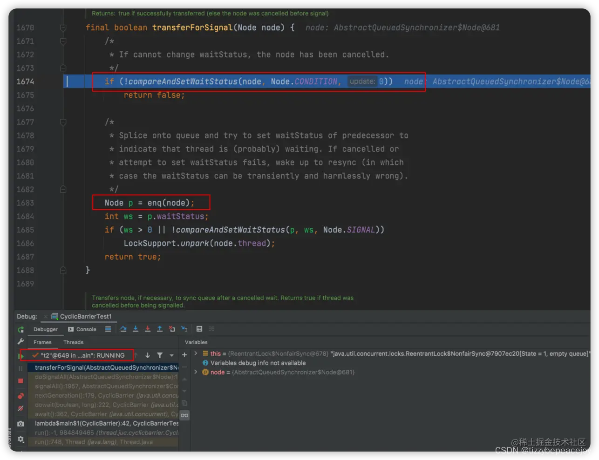599x460 pixels.
Task: Resume program execution
Action: pyautogui.click(x=20, y=356)
